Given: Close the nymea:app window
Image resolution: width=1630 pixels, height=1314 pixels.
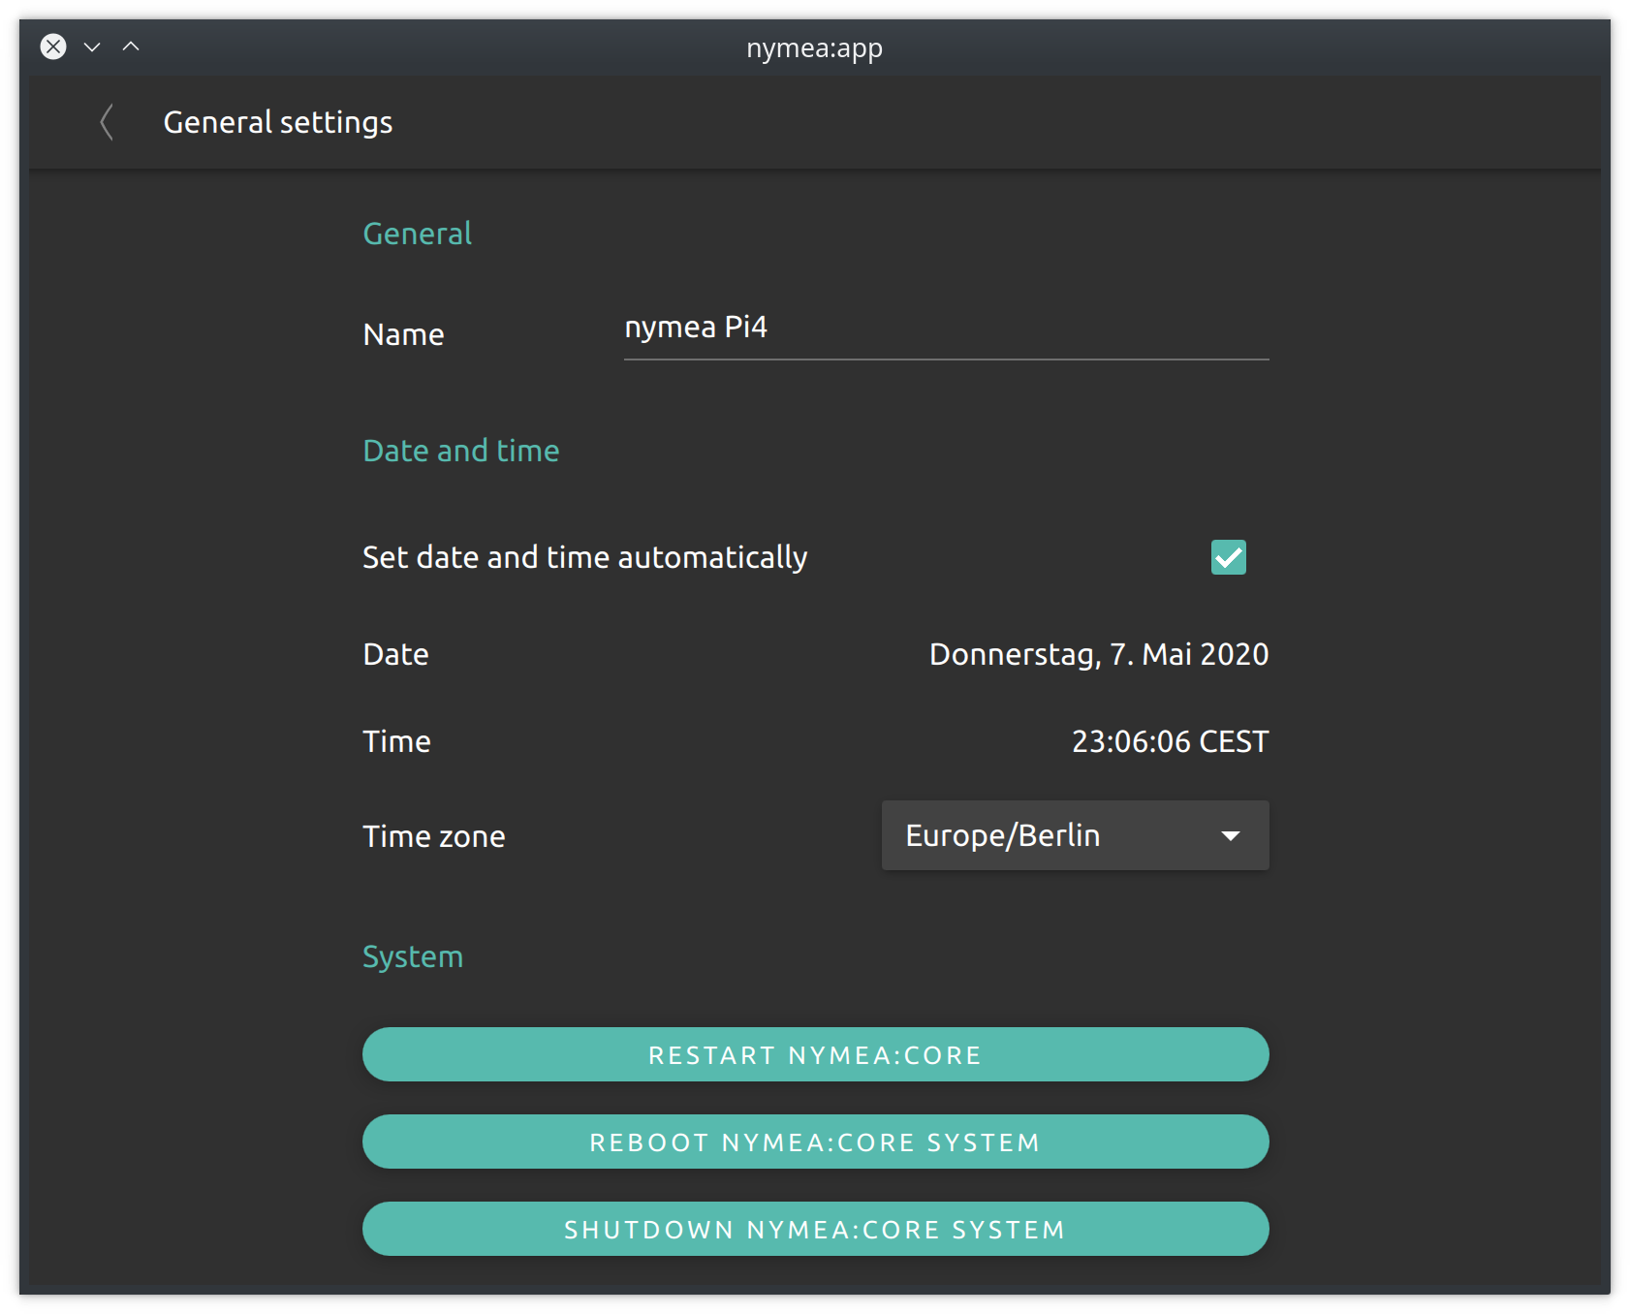Looking at the screenshot, I should [x=53, y=47].
